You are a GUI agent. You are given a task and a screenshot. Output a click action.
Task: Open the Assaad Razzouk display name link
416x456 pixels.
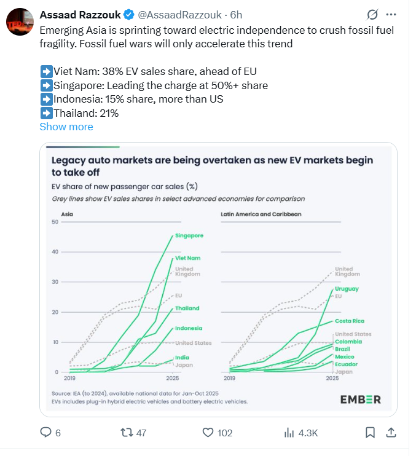pyautogui.click(x=80, y=14)
